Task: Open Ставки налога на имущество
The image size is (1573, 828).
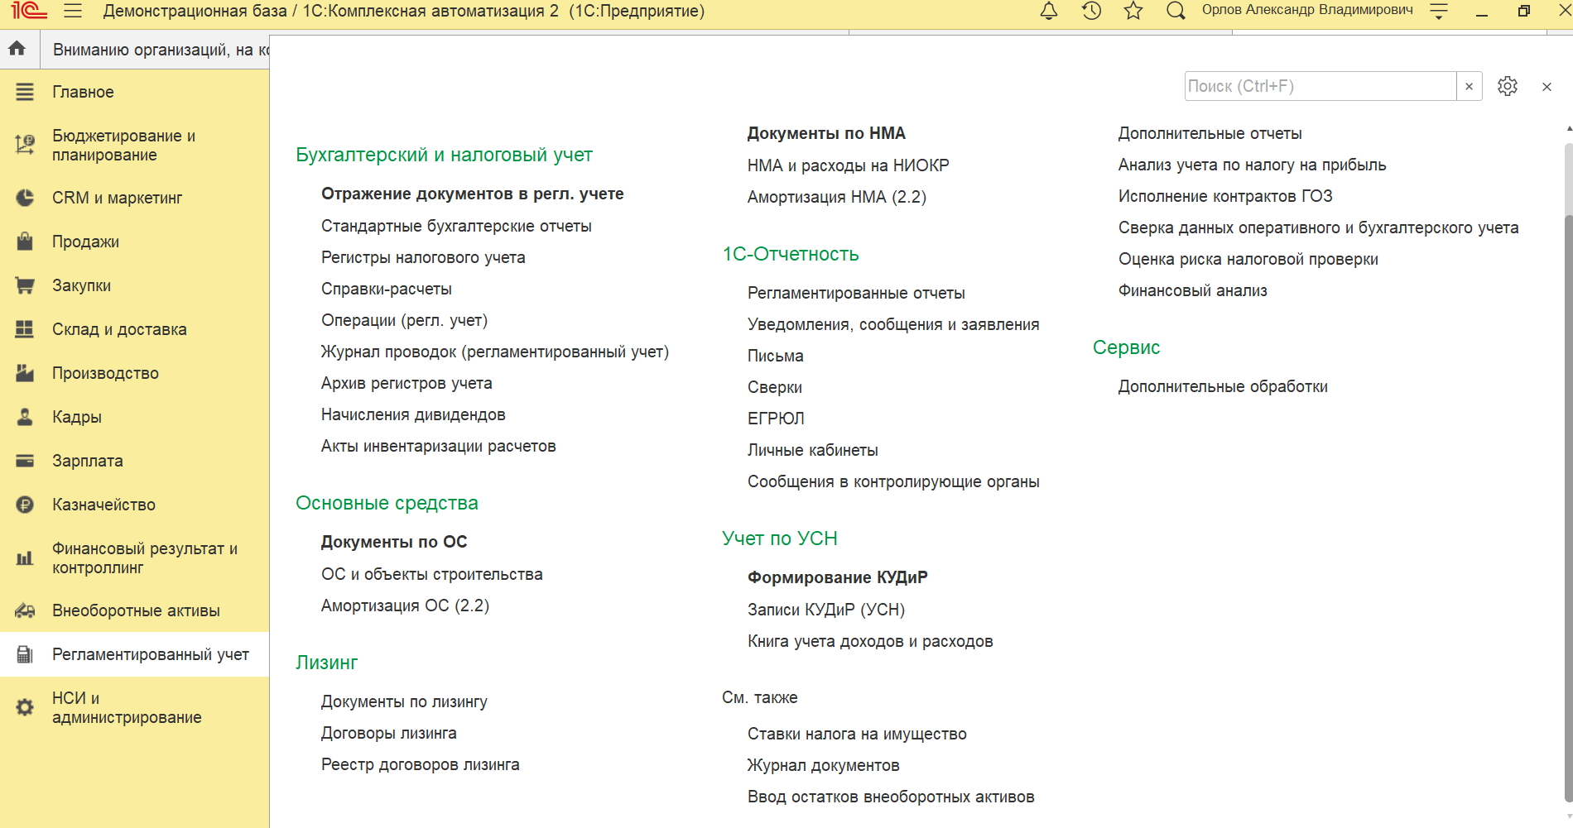Action: coord(857,734)
